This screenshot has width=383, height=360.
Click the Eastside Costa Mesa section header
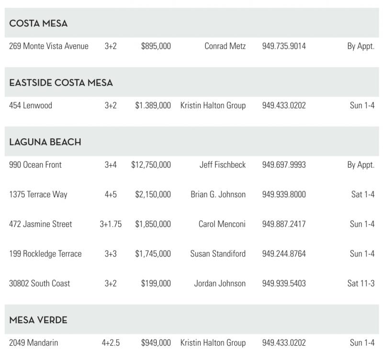coord(61,83)
